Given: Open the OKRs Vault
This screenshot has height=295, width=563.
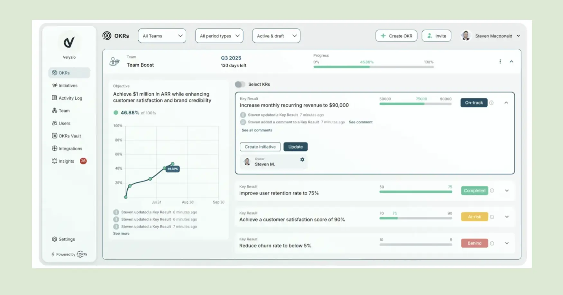Looking at the screenshot, I should 69,136.
